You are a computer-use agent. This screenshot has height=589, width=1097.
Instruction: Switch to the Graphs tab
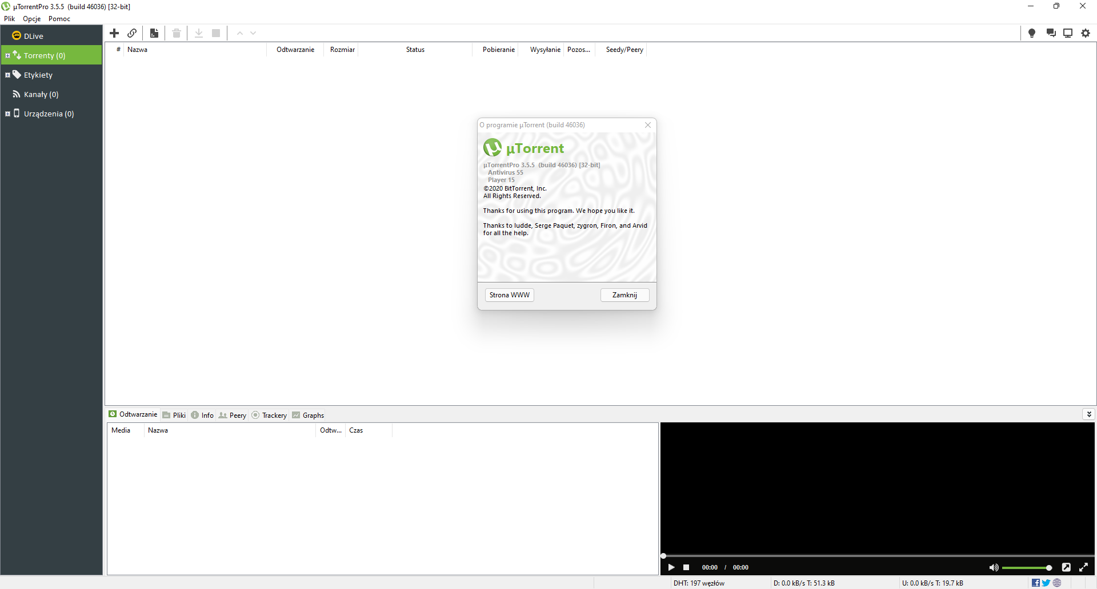pyautogui.click(x=308, y=415)
